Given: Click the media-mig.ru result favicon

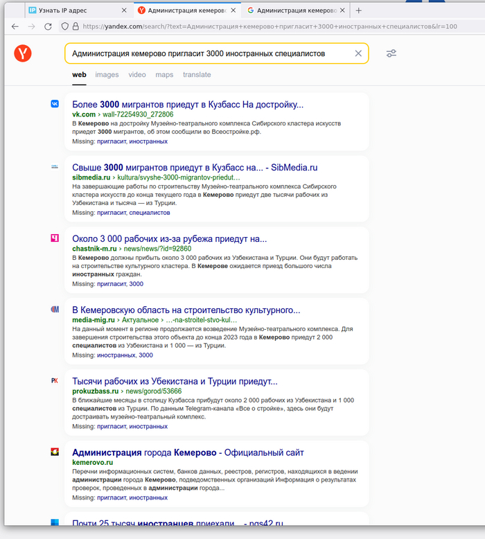Looking at the screenshot, I should 55,310.
